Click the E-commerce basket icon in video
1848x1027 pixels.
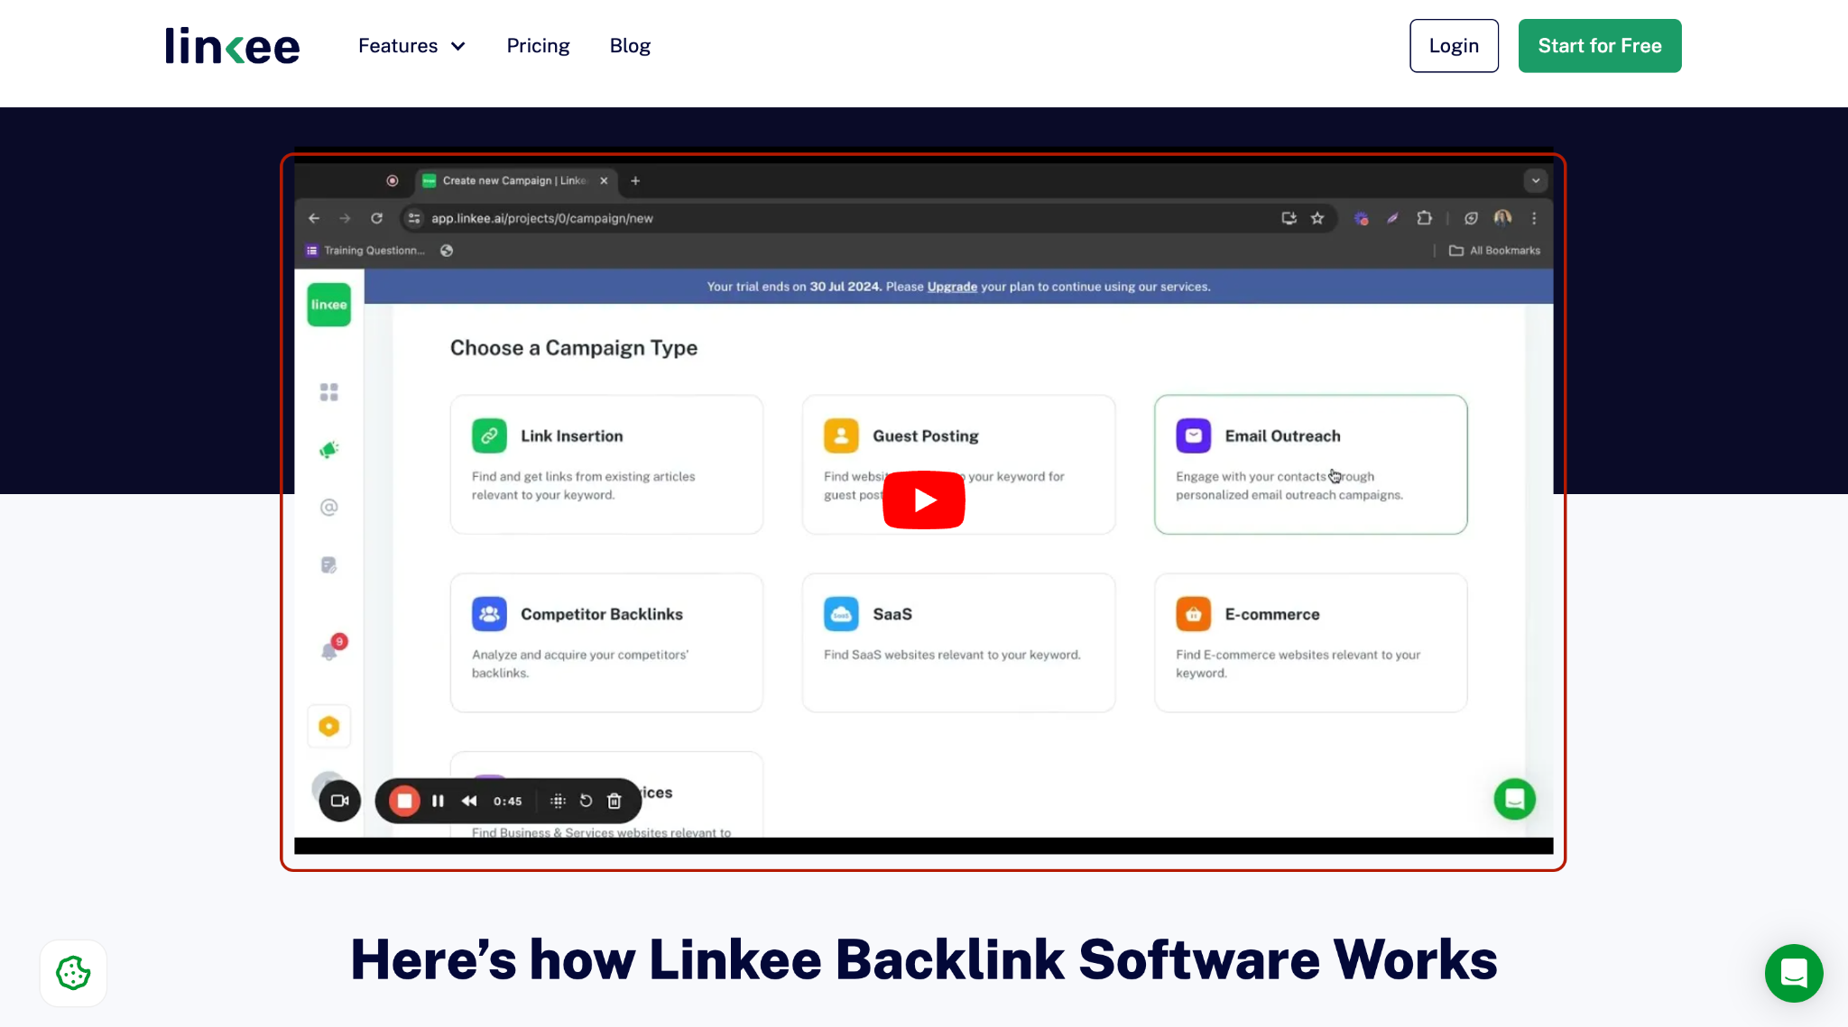click(1193, 614)
